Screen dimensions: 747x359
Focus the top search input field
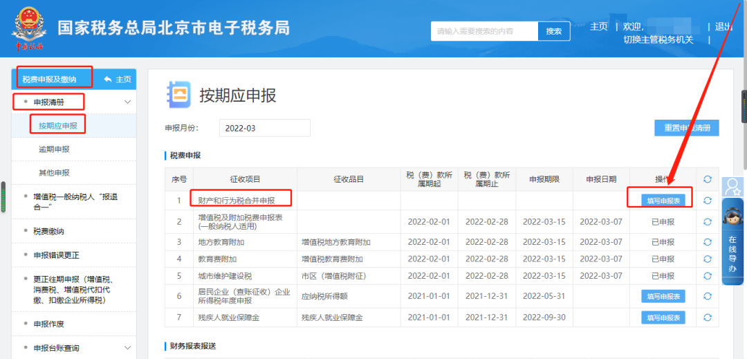click(483, 31)
